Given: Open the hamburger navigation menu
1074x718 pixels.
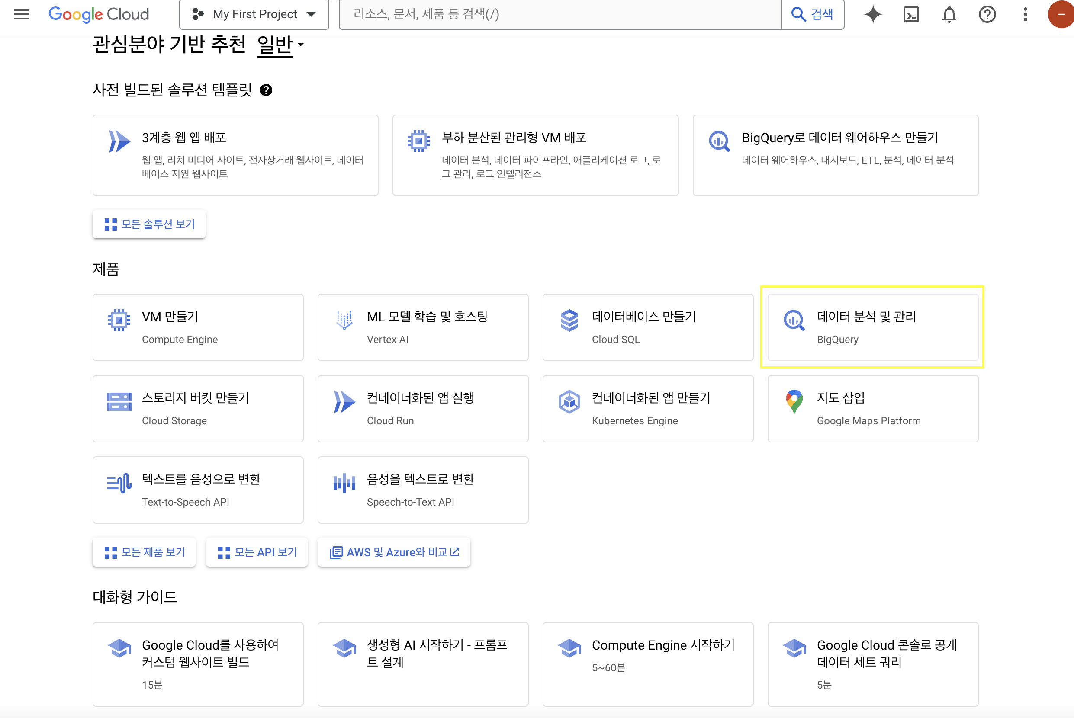Looking at the screenshot, I should click(22, 14).
